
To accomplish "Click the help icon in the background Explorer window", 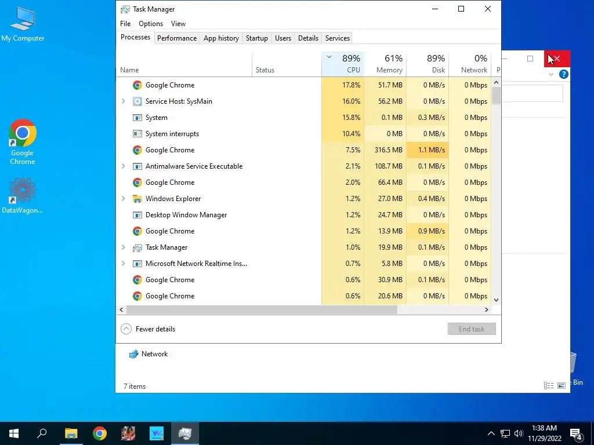I will (564, 74).
